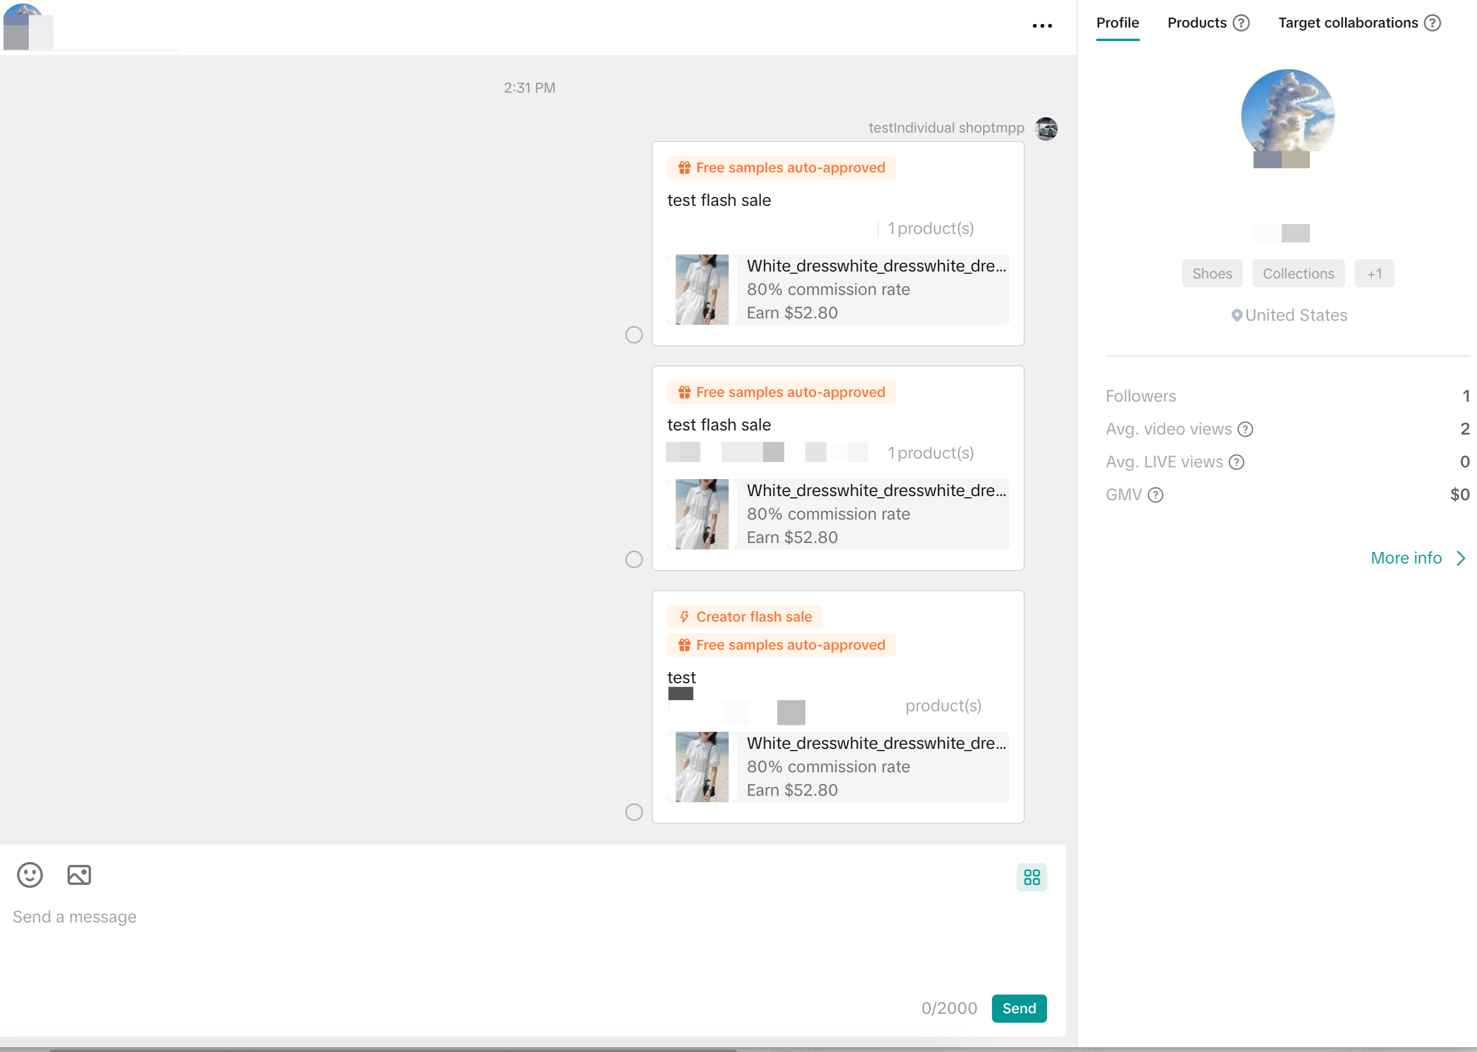
Task: Open the three-dots more options menu
Action: pos(1042,26)
